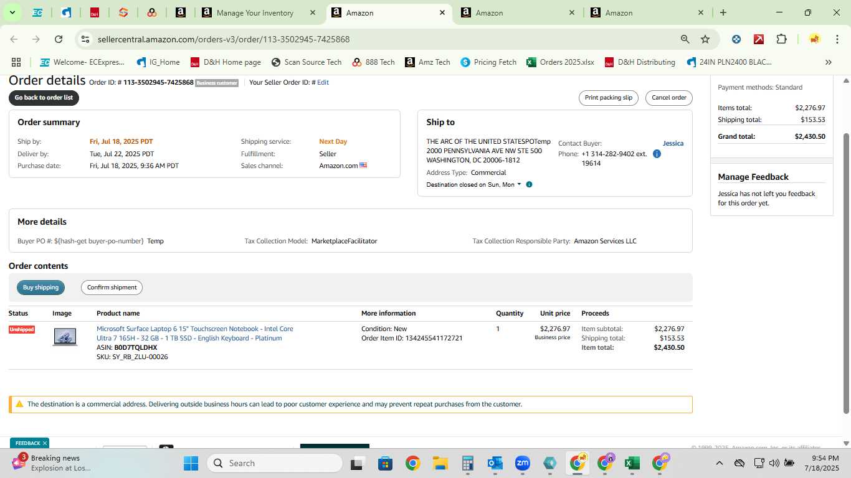Open the Amz Tech bookmark

click(x=427, y=62)
